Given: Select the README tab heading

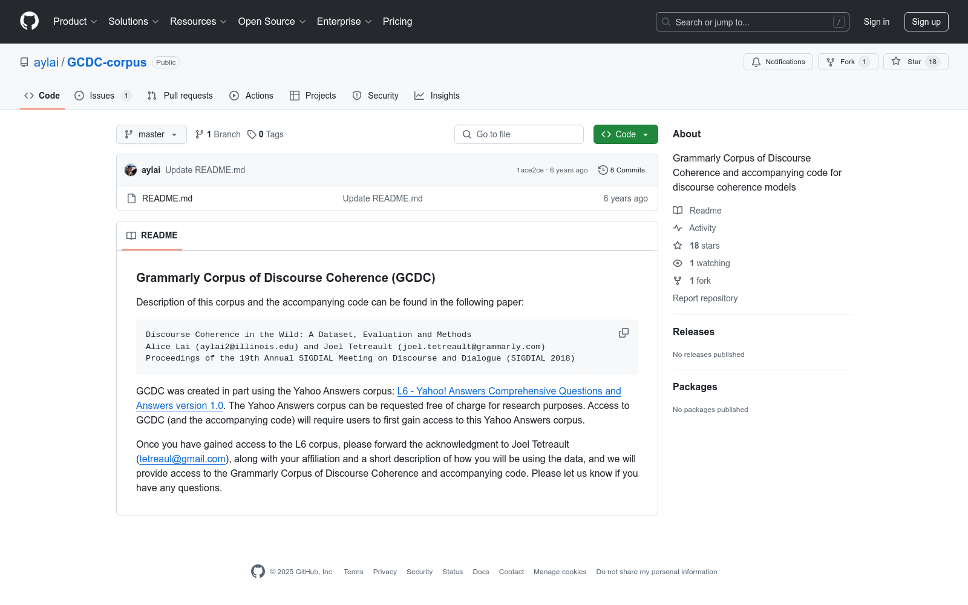Looking at the screenshot, I should (x=152, y=235).
